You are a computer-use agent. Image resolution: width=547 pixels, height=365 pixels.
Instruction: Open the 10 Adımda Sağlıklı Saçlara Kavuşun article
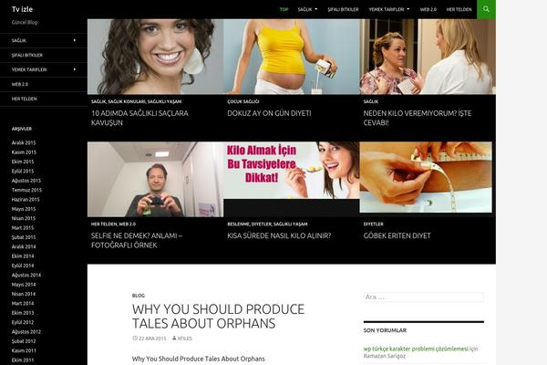click(139, 118)
